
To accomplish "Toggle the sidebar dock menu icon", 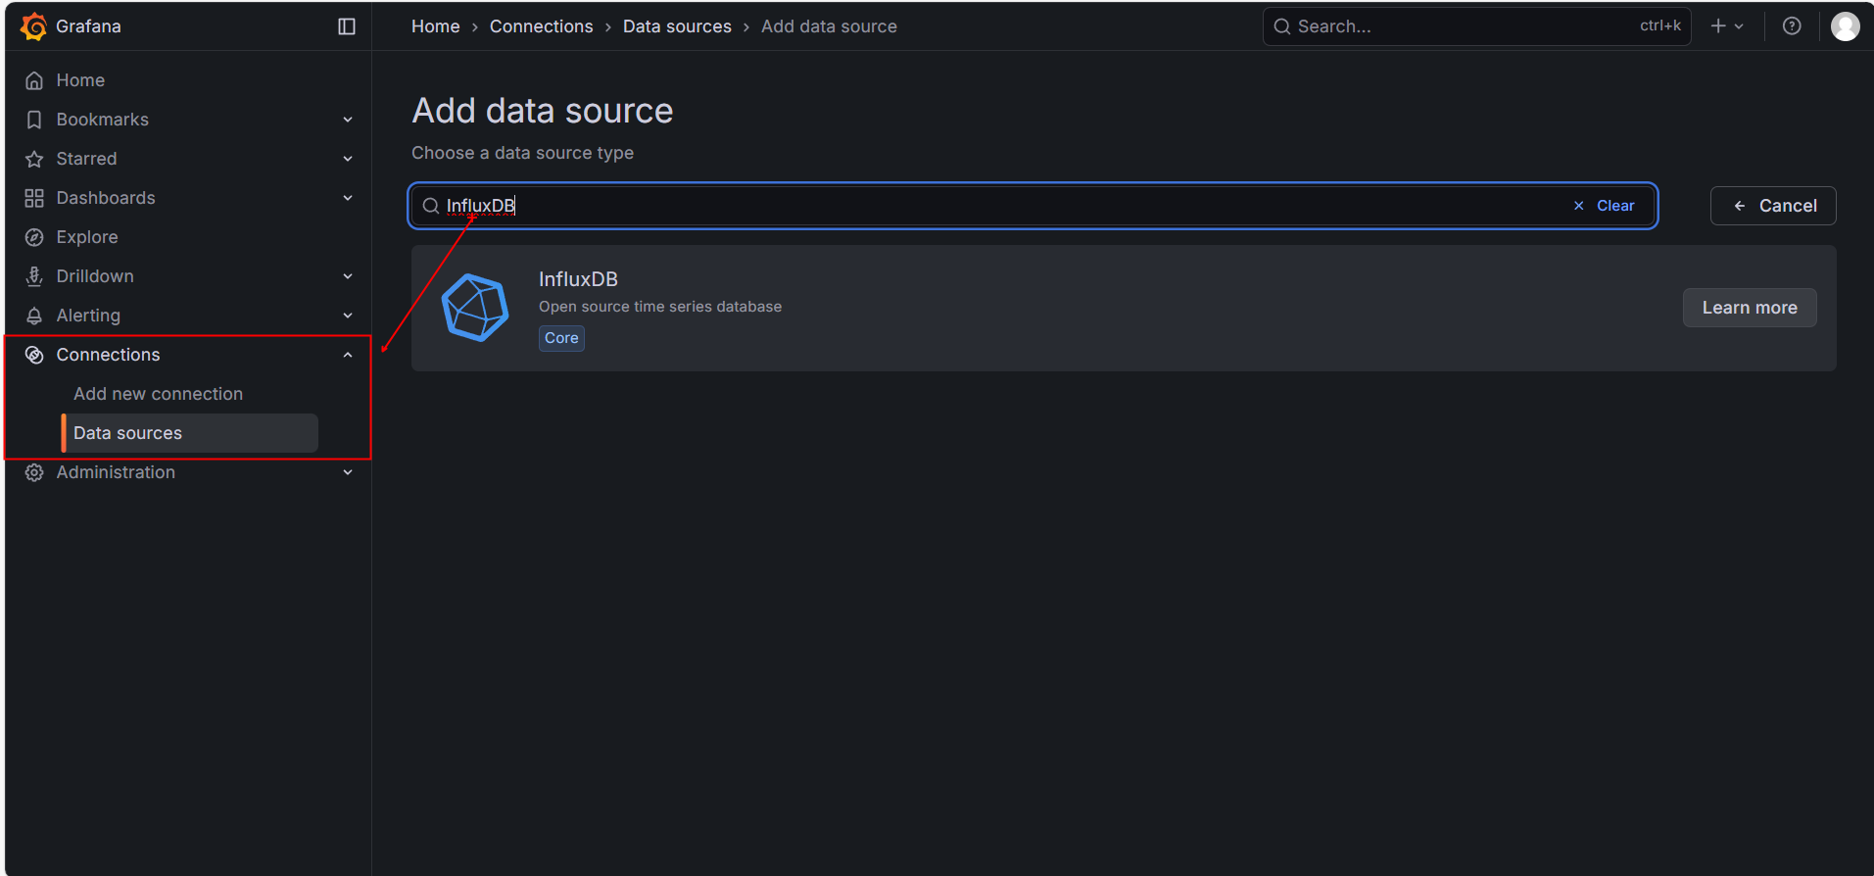I will pyautogui.click(x=347, y=26).
